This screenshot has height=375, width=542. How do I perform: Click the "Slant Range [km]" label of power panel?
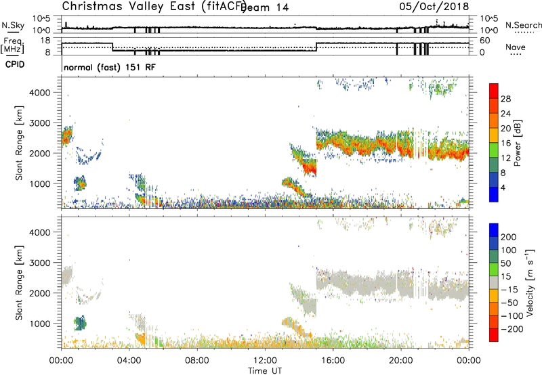19,143
